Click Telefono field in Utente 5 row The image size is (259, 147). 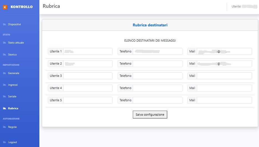click(158, 100)
